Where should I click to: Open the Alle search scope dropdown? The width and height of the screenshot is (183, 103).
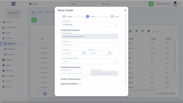click(x=108, y=4)
